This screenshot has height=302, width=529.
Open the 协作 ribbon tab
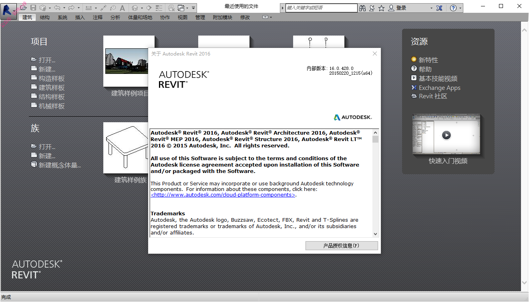[x=165, y=17]
